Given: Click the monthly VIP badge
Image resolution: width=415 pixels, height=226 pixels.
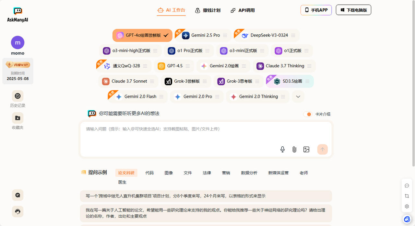Looking at the screenshot, I should tap(18, 65).
